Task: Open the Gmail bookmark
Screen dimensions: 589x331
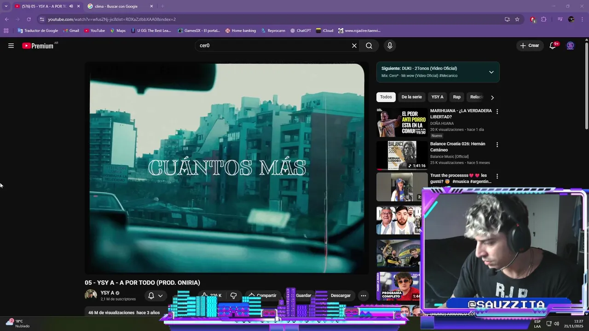Action: pyautogui.click(x=71, y=31)
